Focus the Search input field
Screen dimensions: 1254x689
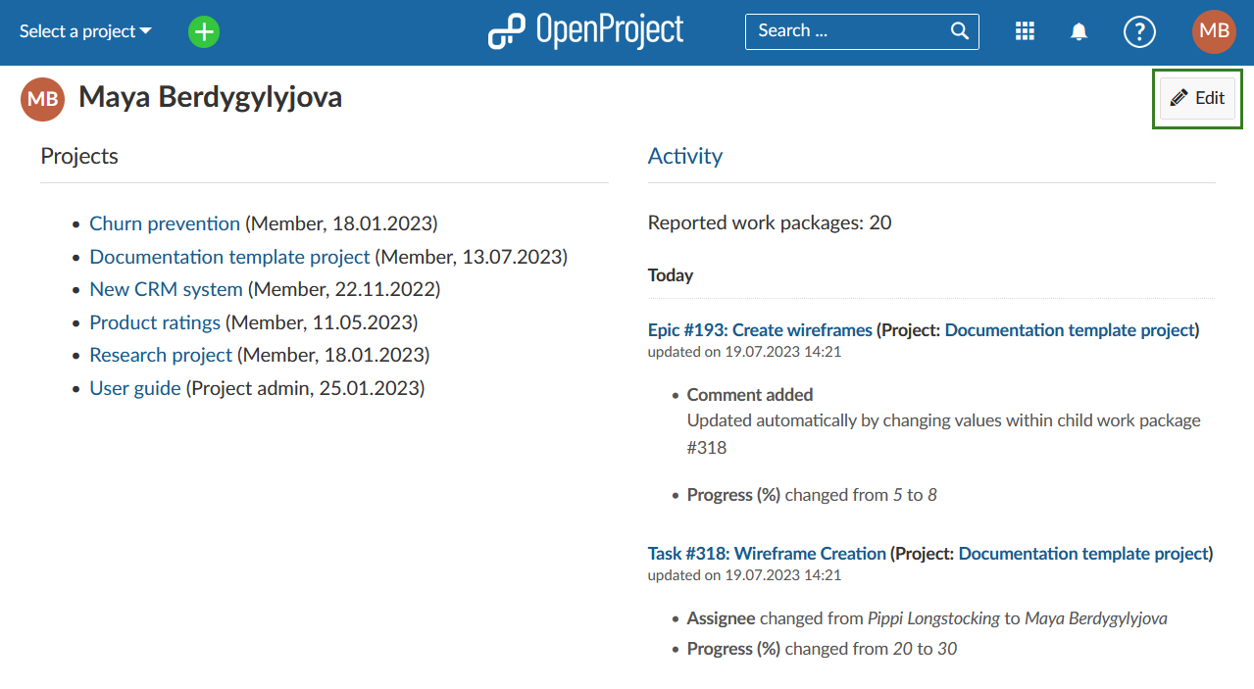(843, 31)
